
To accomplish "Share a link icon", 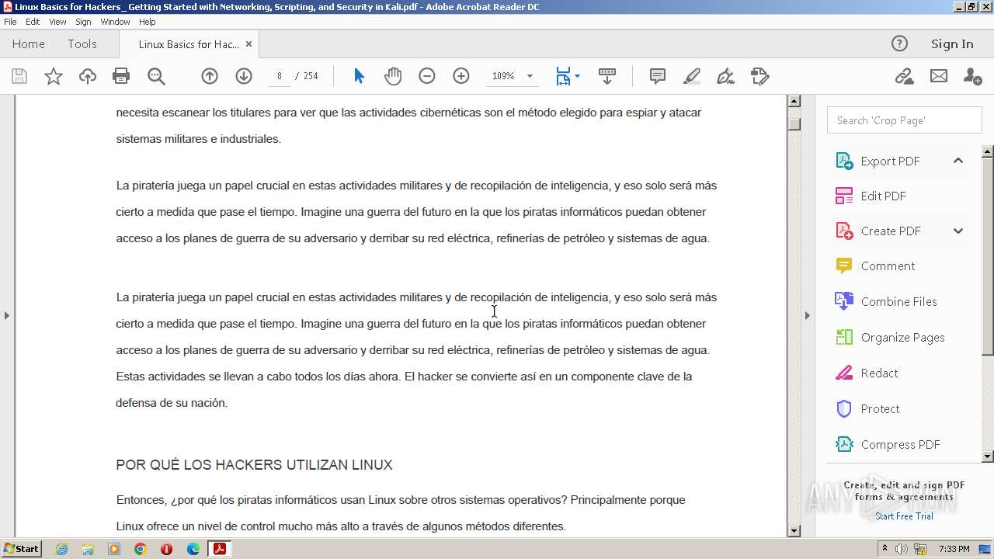I will tap(904, 76).
